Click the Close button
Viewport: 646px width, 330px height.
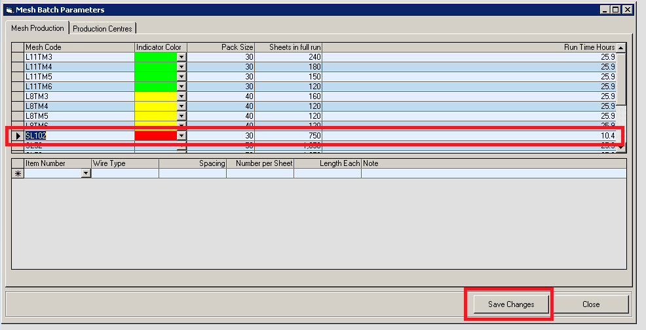click(591, 304)
